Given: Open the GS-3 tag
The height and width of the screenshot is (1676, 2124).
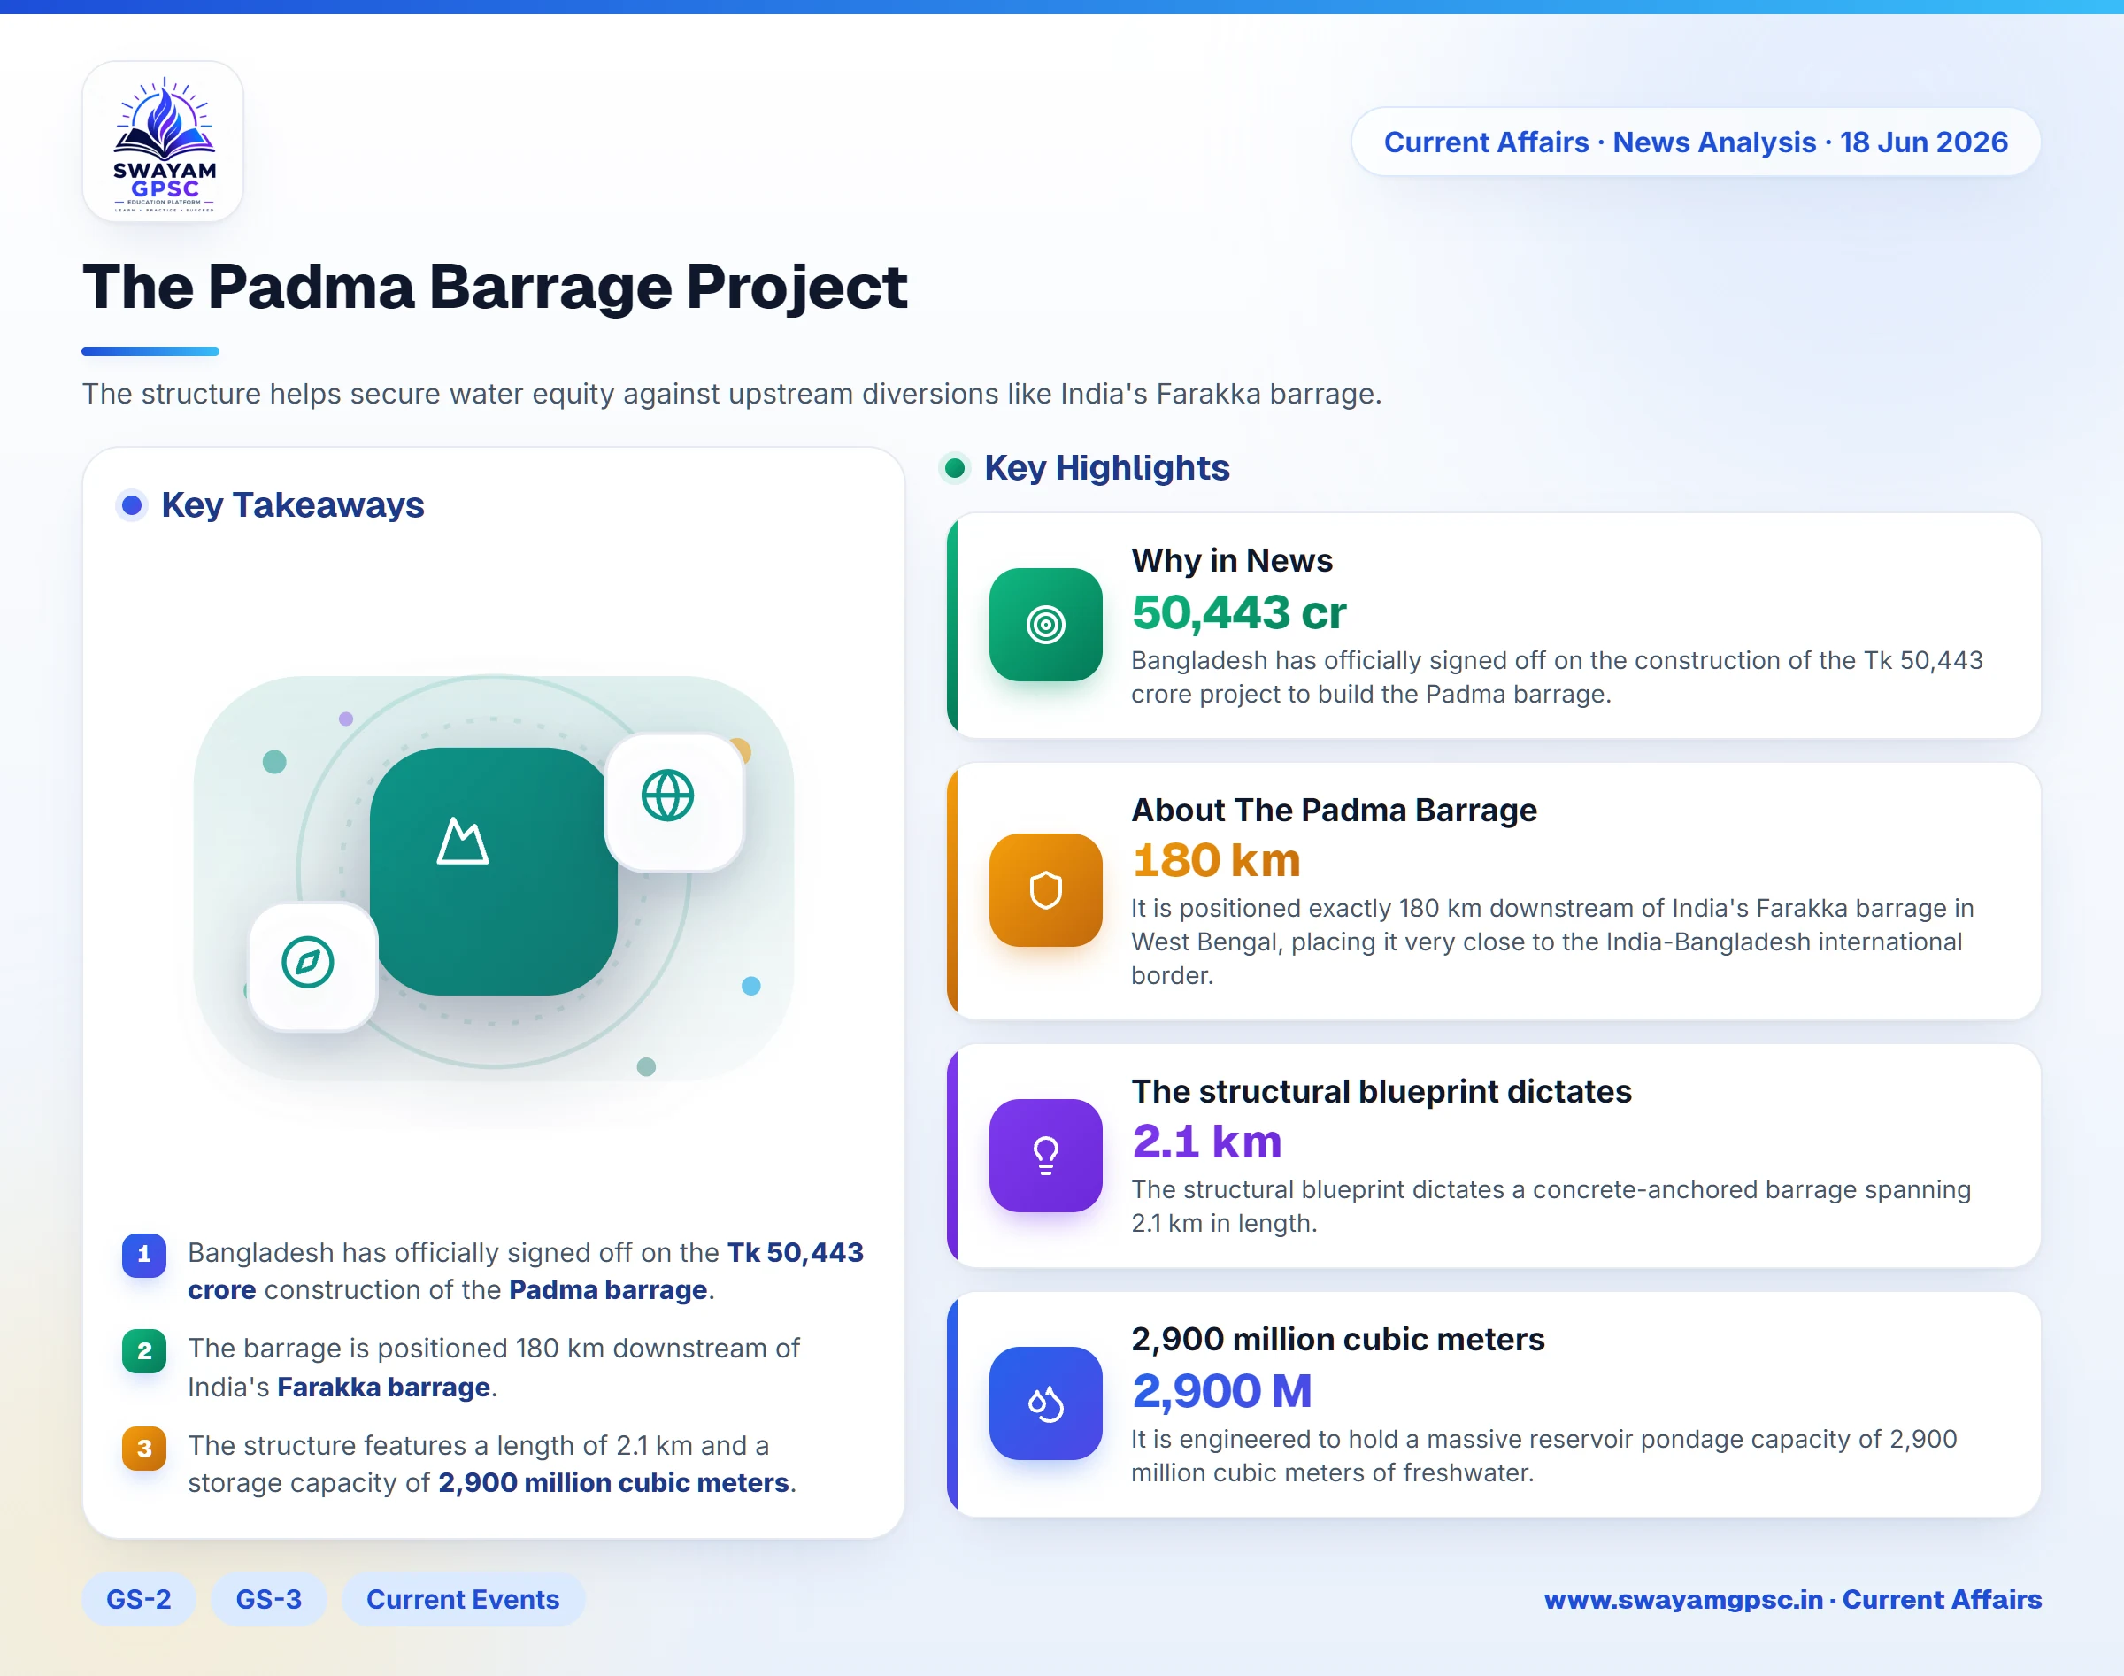Looking at the screenshot, I should [269, 1600].
